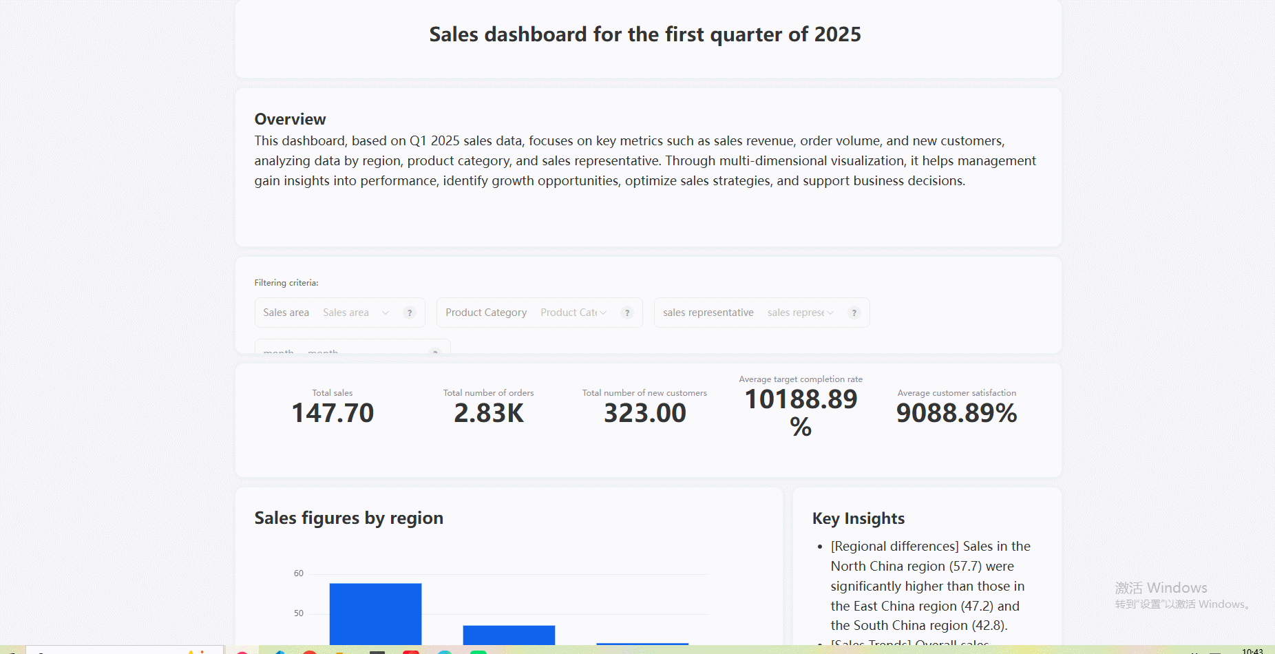The image size is (1275, 654).
Task: Click the Product Category help question-mark icon
Action: point(626,313)
